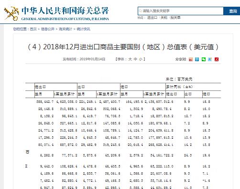Click the export growth value 10.6
This screenshot has height=189, width=240.
pos(188,138)
